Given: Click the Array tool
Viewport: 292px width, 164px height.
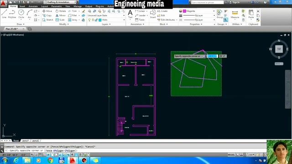Looking at the screenshot, I should [x=73, y=20].
